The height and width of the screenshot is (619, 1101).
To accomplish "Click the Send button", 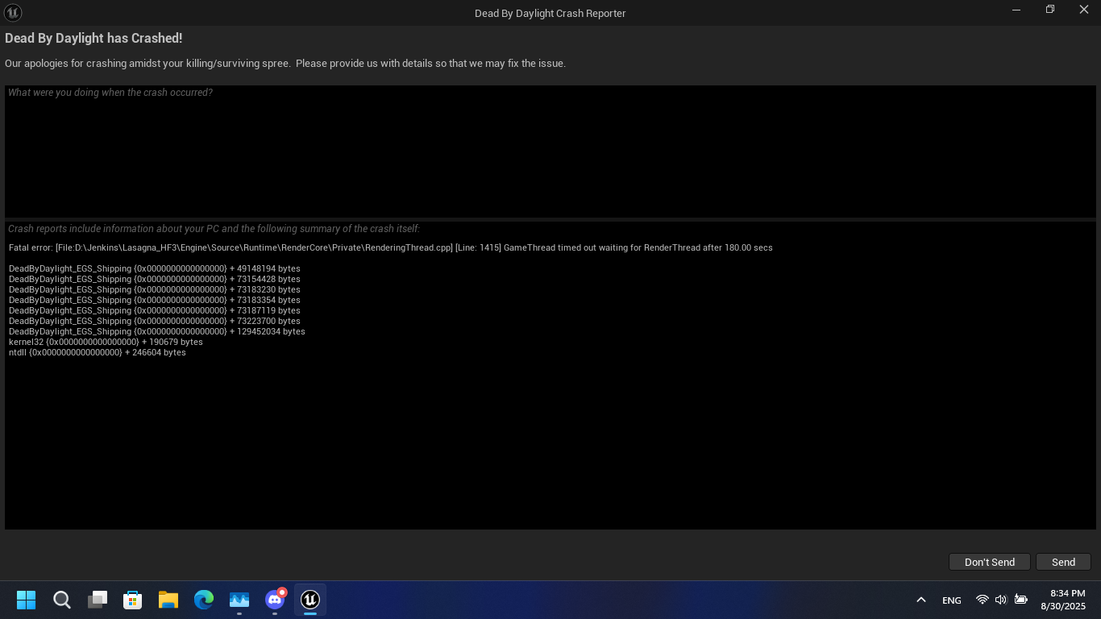I will (1063, 562).
